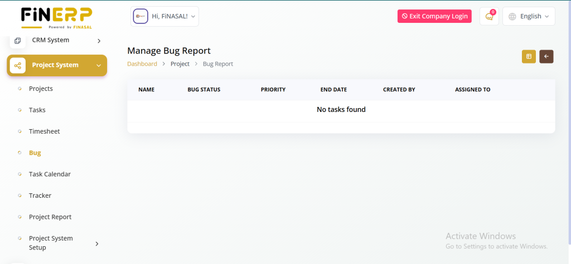The image size is (571, 264).
Task: Click the FinERP logo
Action: coord(56,17)
